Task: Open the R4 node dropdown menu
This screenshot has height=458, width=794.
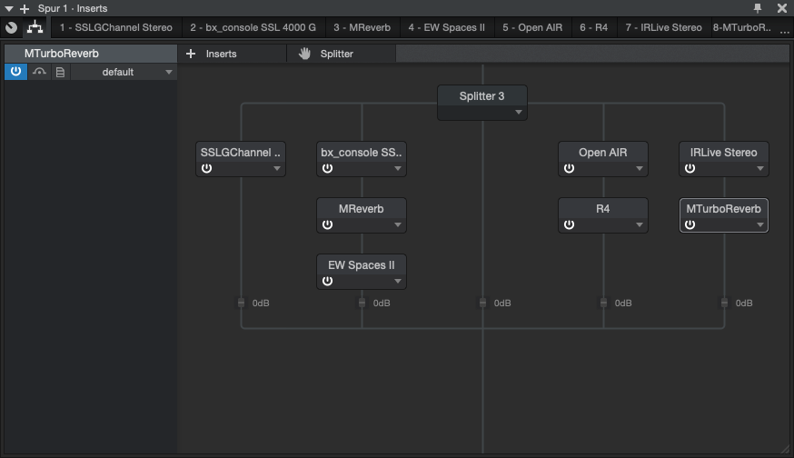Action: click(639, 225)
